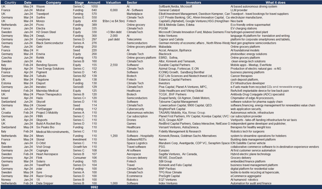322x189 pixels.
Task: Select the Syre company cell
Action: click(39, 173)
